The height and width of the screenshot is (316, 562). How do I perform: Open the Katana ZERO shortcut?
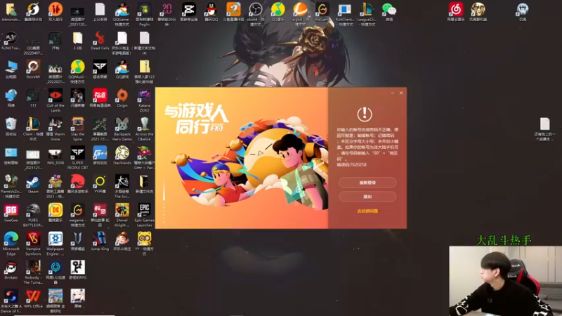144,100
